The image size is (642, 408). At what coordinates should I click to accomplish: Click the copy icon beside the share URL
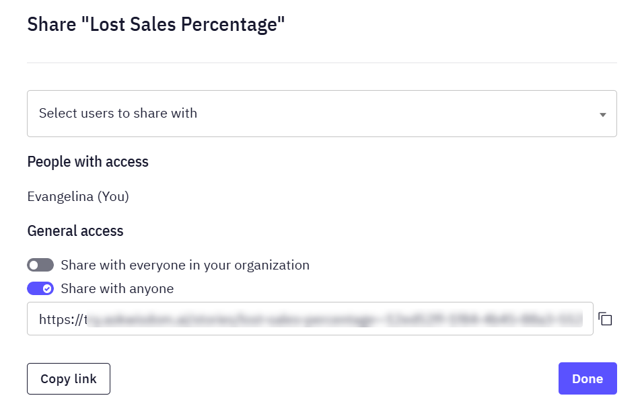point(605,319)
